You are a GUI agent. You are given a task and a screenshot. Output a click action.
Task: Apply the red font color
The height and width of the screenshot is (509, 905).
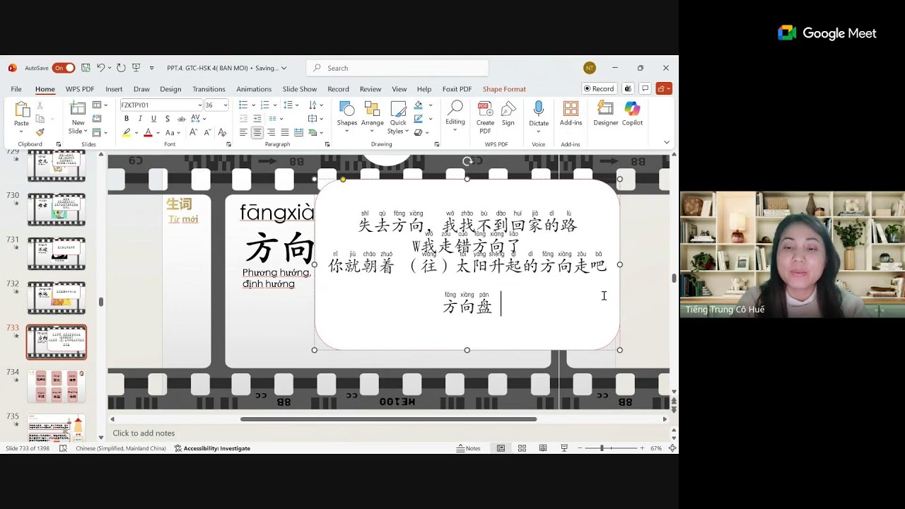pos(148,132)
